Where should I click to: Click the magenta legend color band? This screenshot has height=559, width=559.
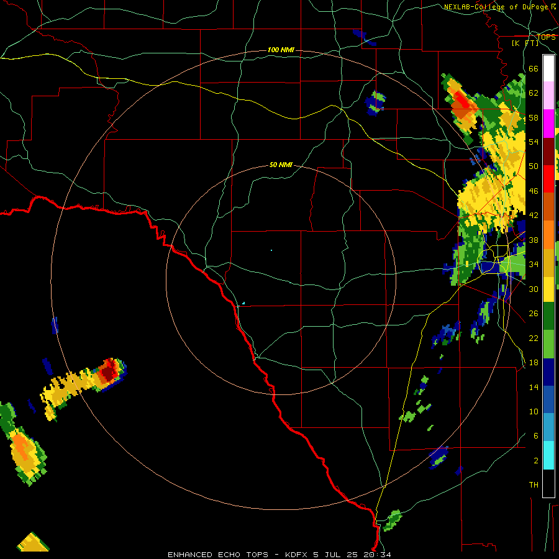click(x=548, y=124)
